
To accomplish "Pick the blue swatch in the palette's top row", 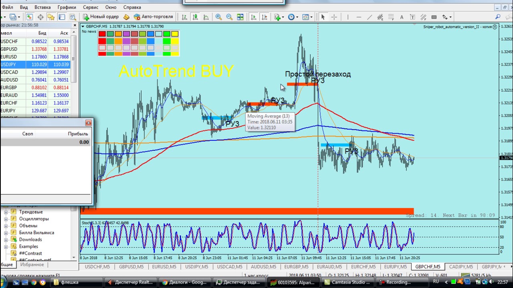I will tap(150, 34).
